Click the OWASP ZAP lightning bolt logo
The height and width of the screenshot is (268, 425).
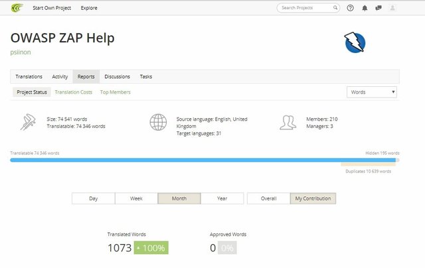click(355, 42)
